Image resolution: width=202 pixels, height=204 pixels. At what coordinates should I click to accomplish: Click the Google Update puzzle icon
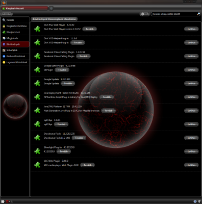[x=37, y=83]
